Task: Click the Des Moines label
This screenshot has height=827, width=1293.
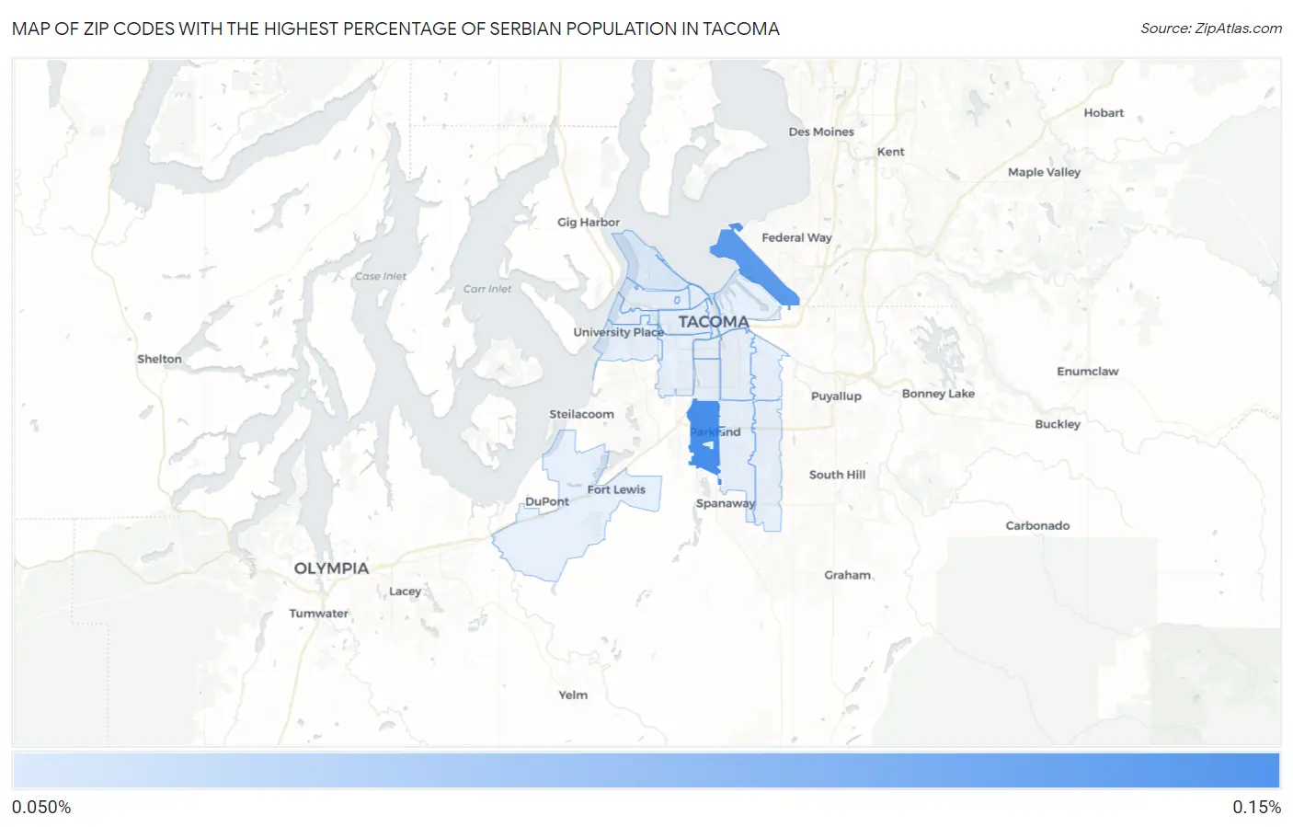Action: point(821,132)
